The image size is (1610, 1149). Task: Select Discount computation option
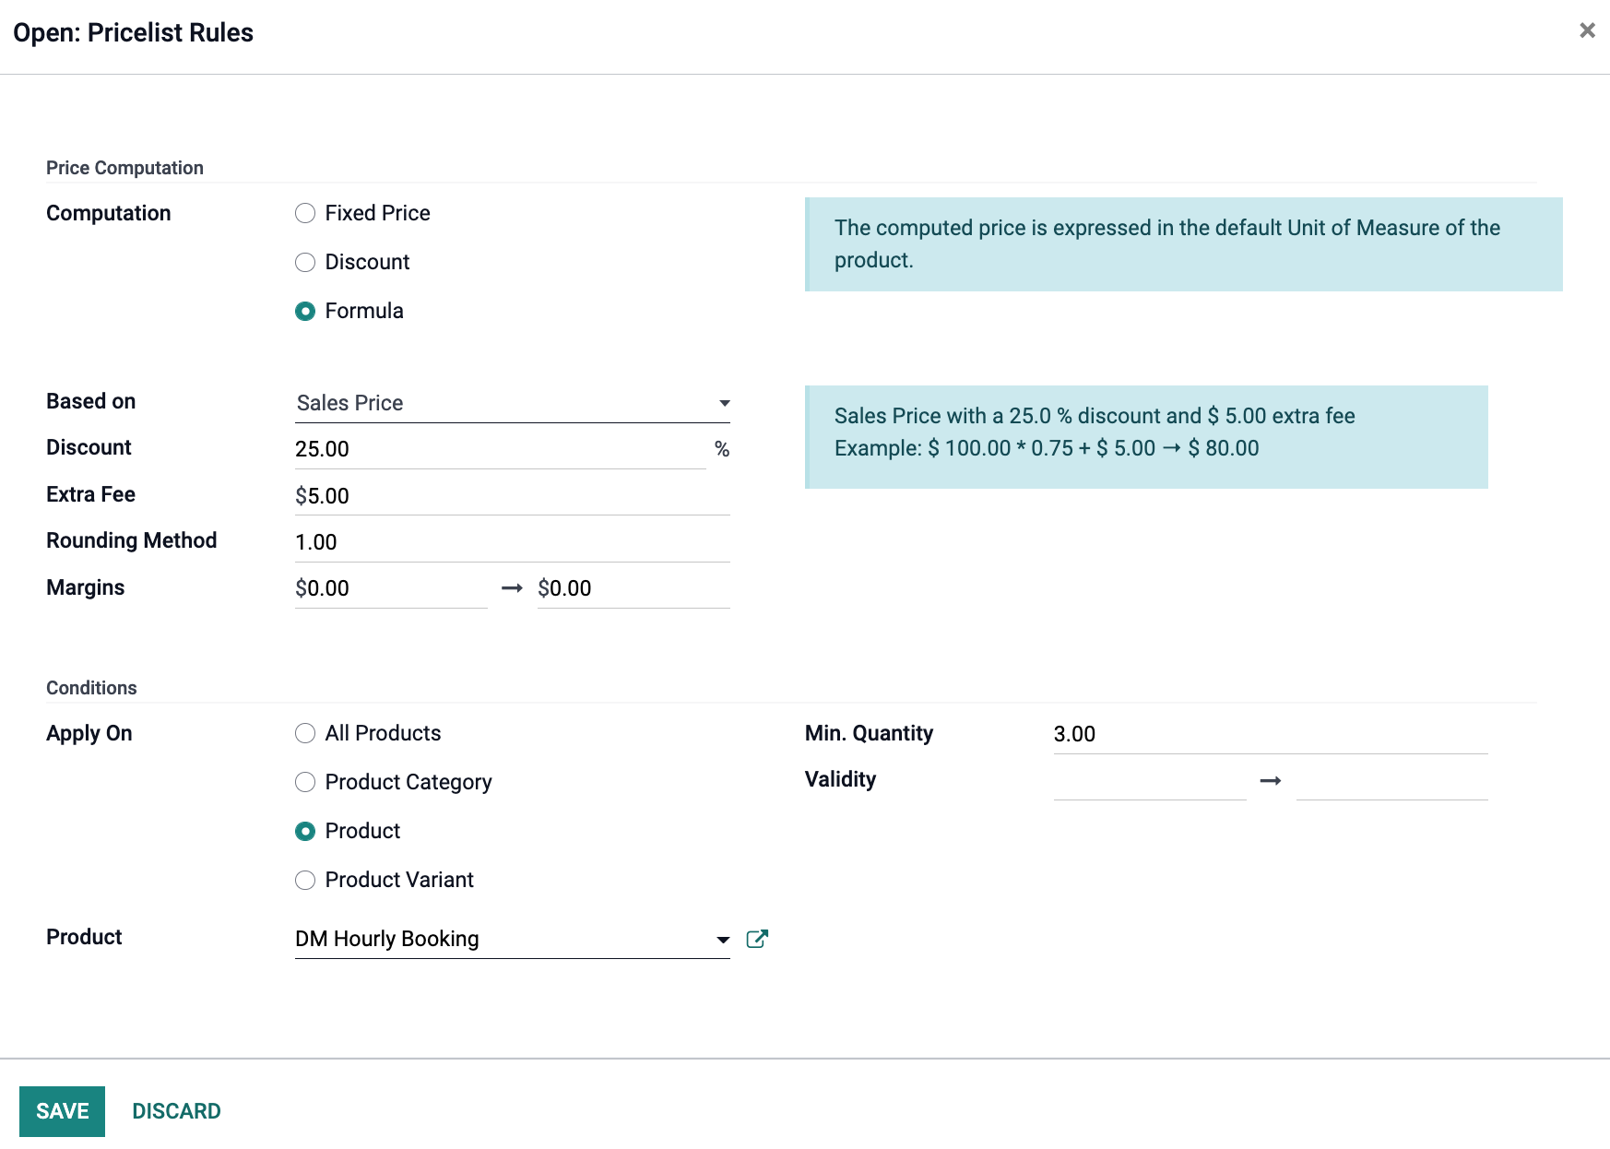pyautogui.click(x=305, y=263)
